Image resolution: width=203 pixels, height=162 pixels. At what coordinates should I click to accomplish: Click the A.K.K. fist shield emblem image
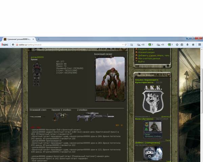click(153, 100)
